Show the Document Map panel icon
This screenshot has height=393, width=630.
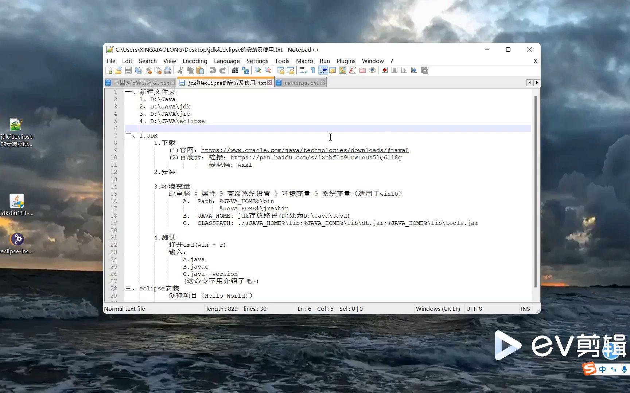[342, 70]
